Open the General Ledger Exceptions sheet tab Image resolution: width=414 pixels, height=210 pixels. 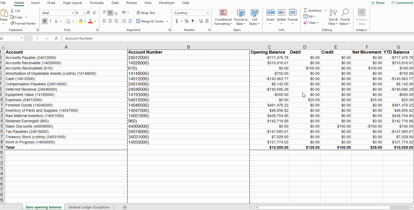click(x=89, y=207)
